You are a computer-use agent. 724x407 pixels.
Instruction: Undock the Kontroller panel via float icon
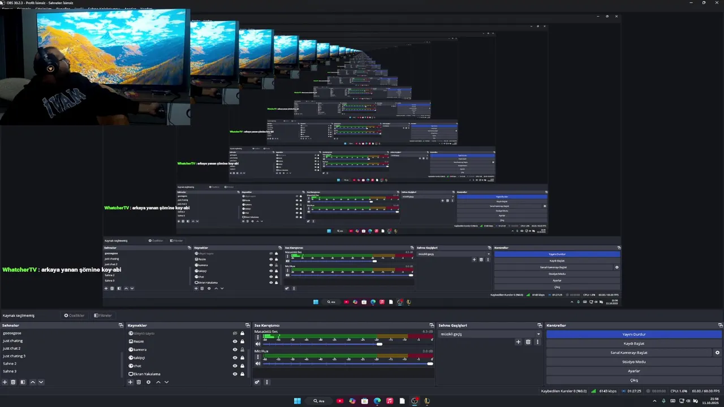720,326
